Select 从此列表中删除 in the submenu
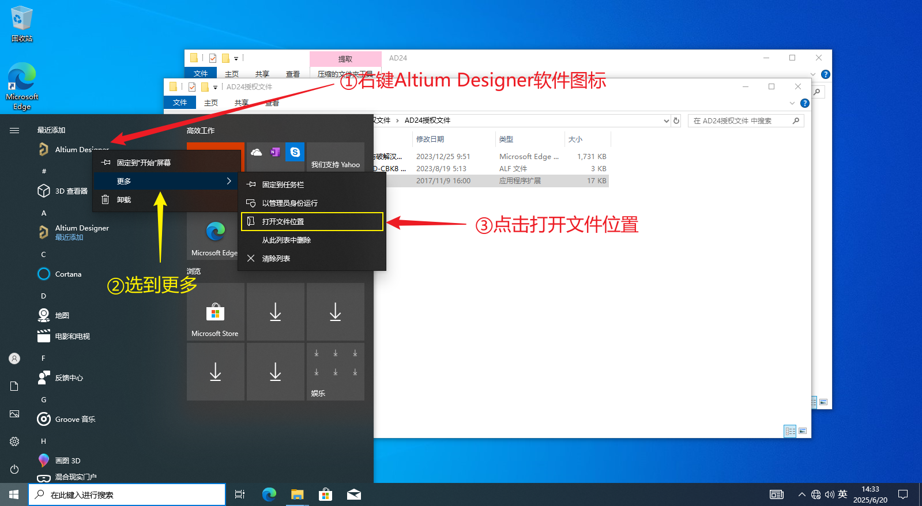This screenshot has width=922, height=506. pyautogui.click(x=312, y=240)
